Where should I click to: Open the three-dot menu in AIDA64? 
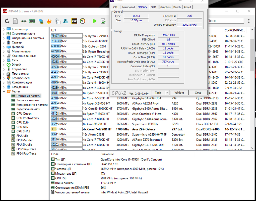[249, 21]
